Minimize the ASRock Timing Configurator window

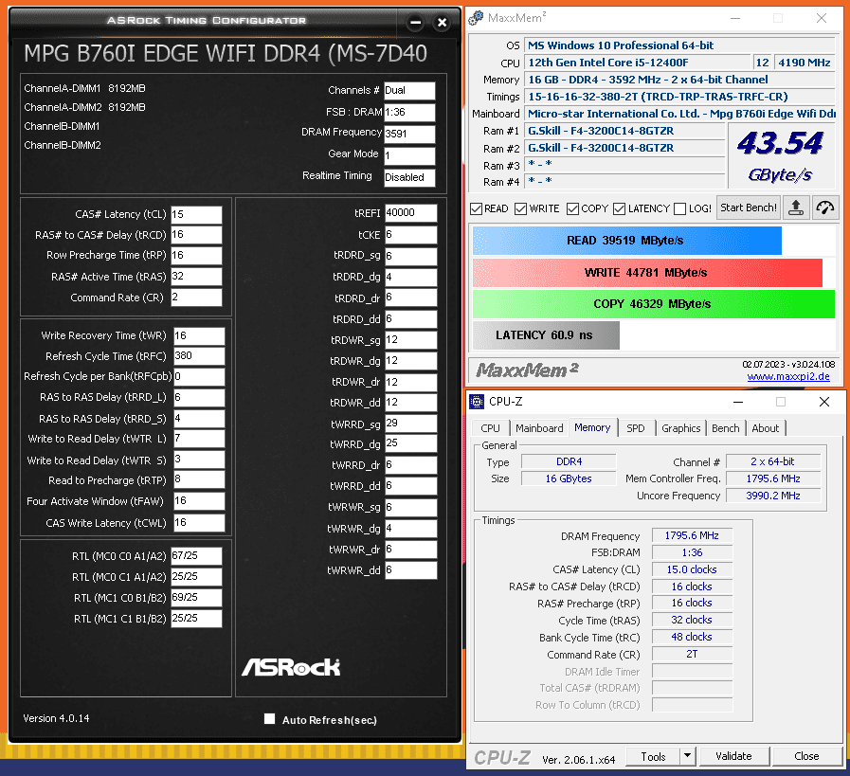coord(416,23)
